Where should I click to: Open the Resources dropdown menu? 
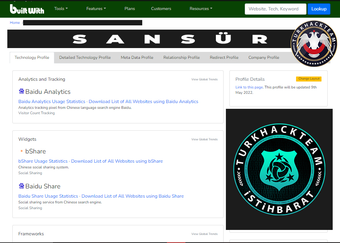[201, 8]
